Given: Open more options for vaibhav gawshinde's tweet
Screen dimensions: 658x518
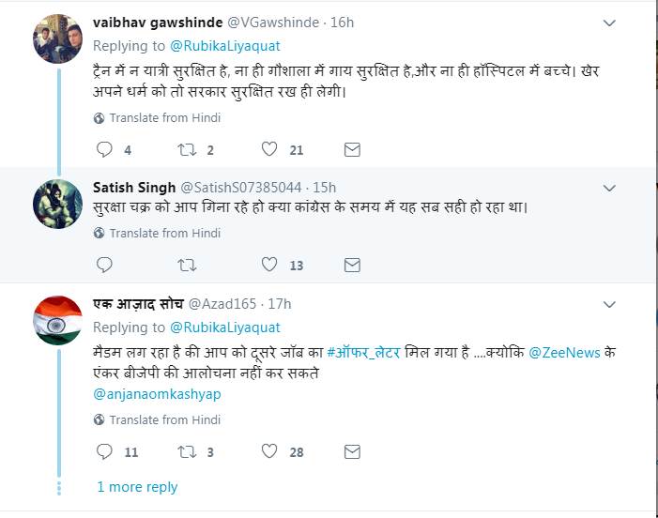Looking at the screenshot, I should (x=609, y=23).
